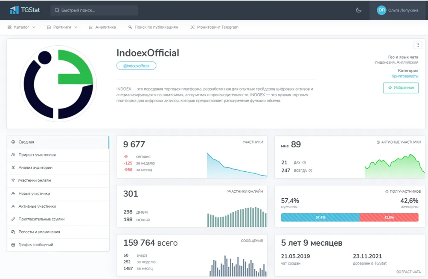Click the 21.05.2019 creation date

tap(295, 256)
